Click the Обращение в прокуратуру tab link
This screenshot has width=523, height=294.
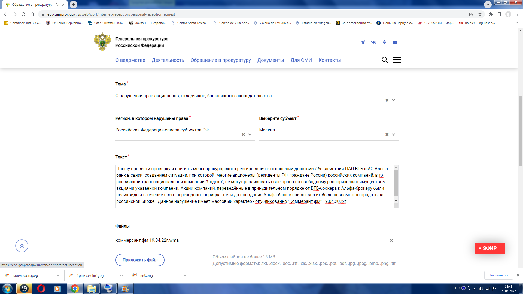pos(221,60)
